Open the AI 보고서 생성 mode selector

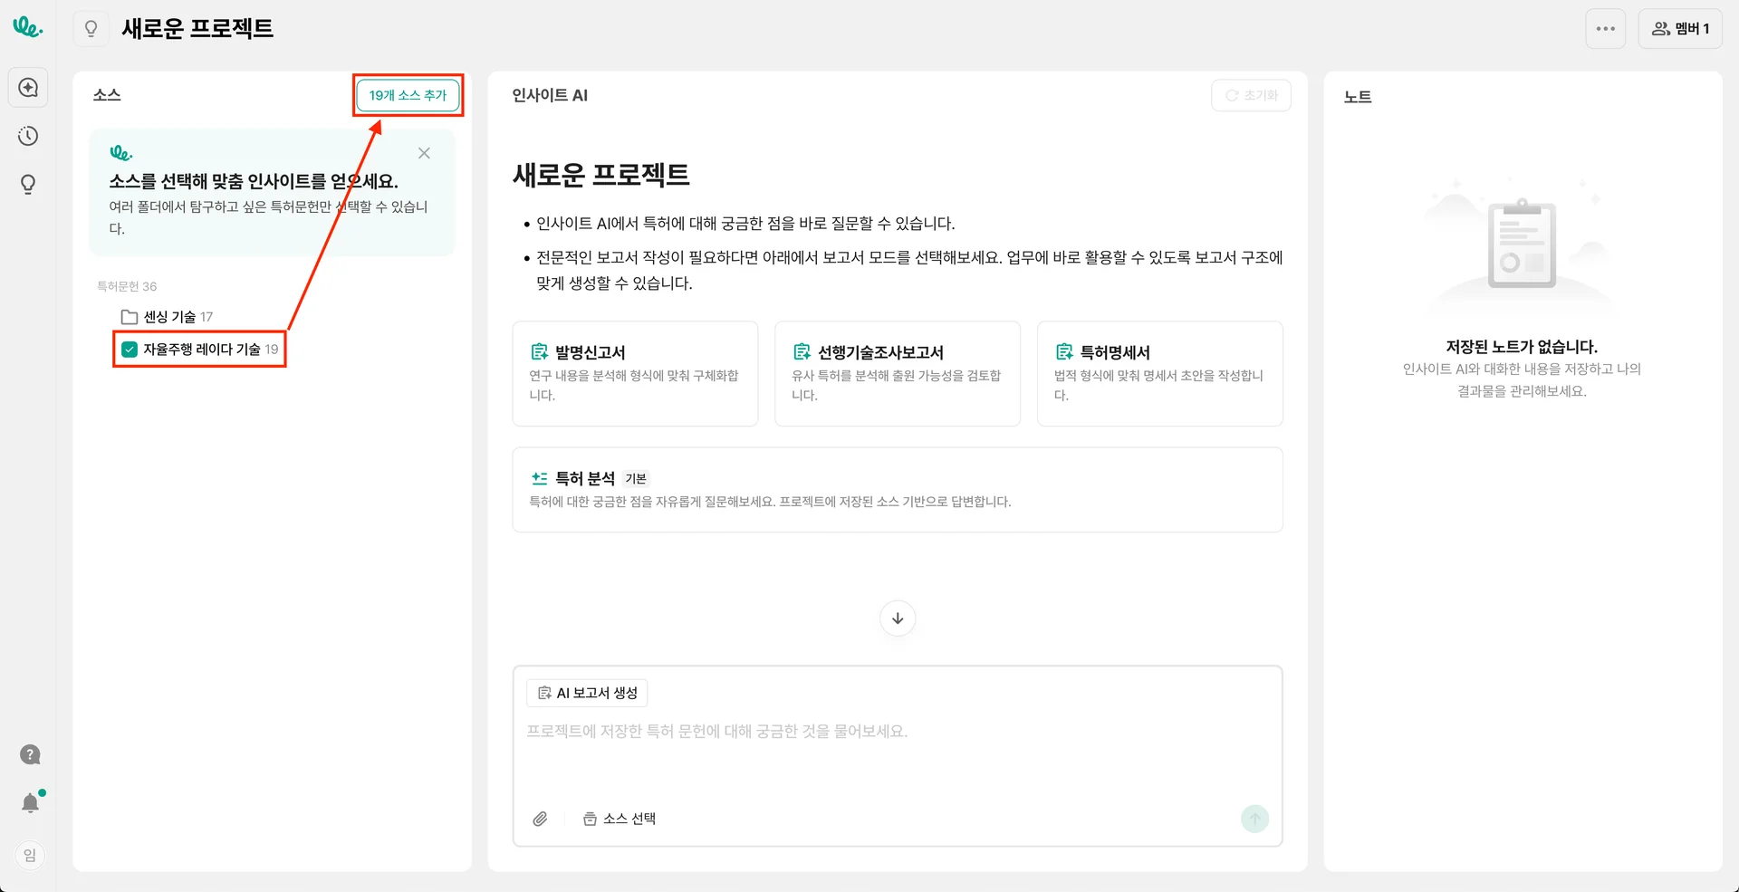pos(587,693)
